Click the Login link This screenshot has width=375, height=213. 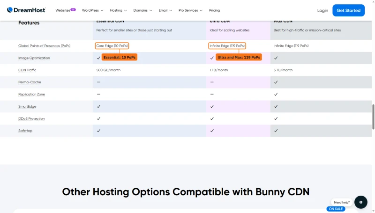(x=322, y=10)
